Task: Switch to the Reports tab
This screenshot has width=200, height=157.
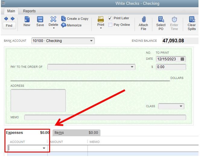Action: point(29,11)
